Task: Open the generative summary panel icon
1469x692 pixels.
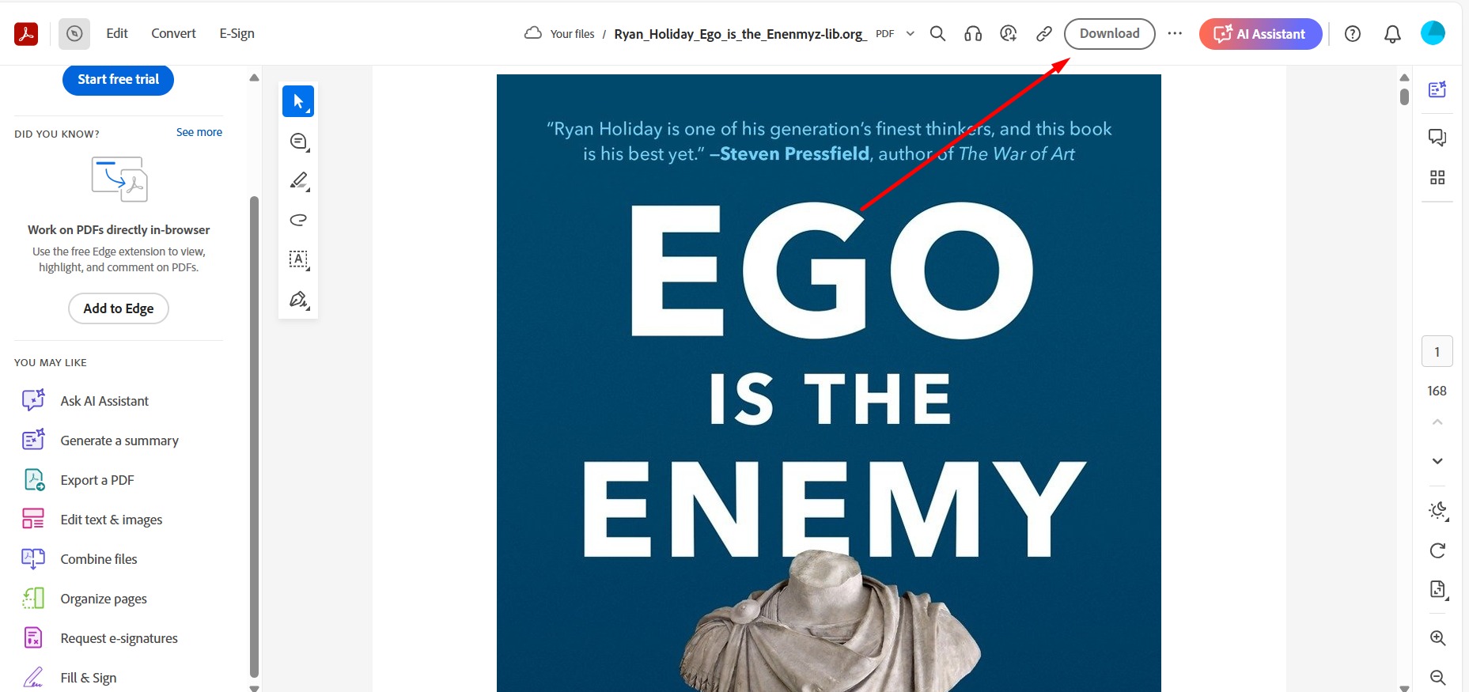Action: point(1437,89)
